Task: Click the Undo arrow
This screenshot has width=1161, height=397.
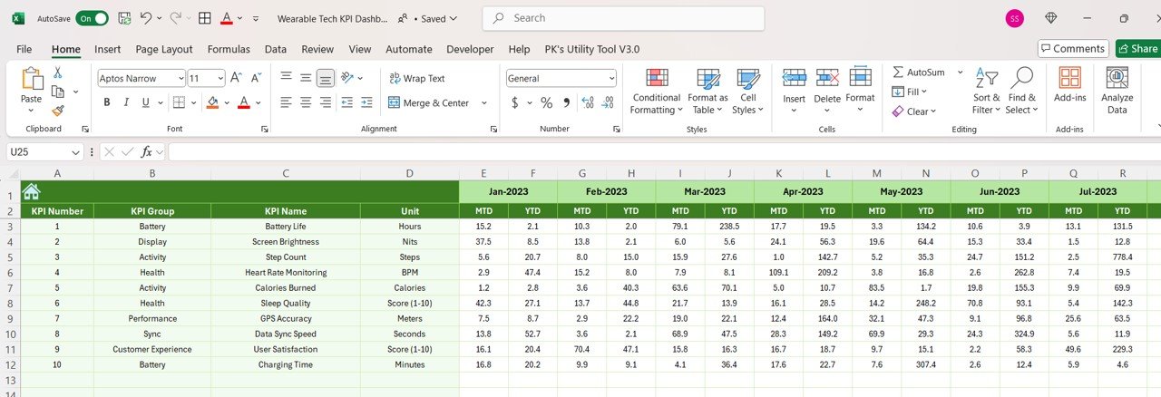Action: pos(147,18)
